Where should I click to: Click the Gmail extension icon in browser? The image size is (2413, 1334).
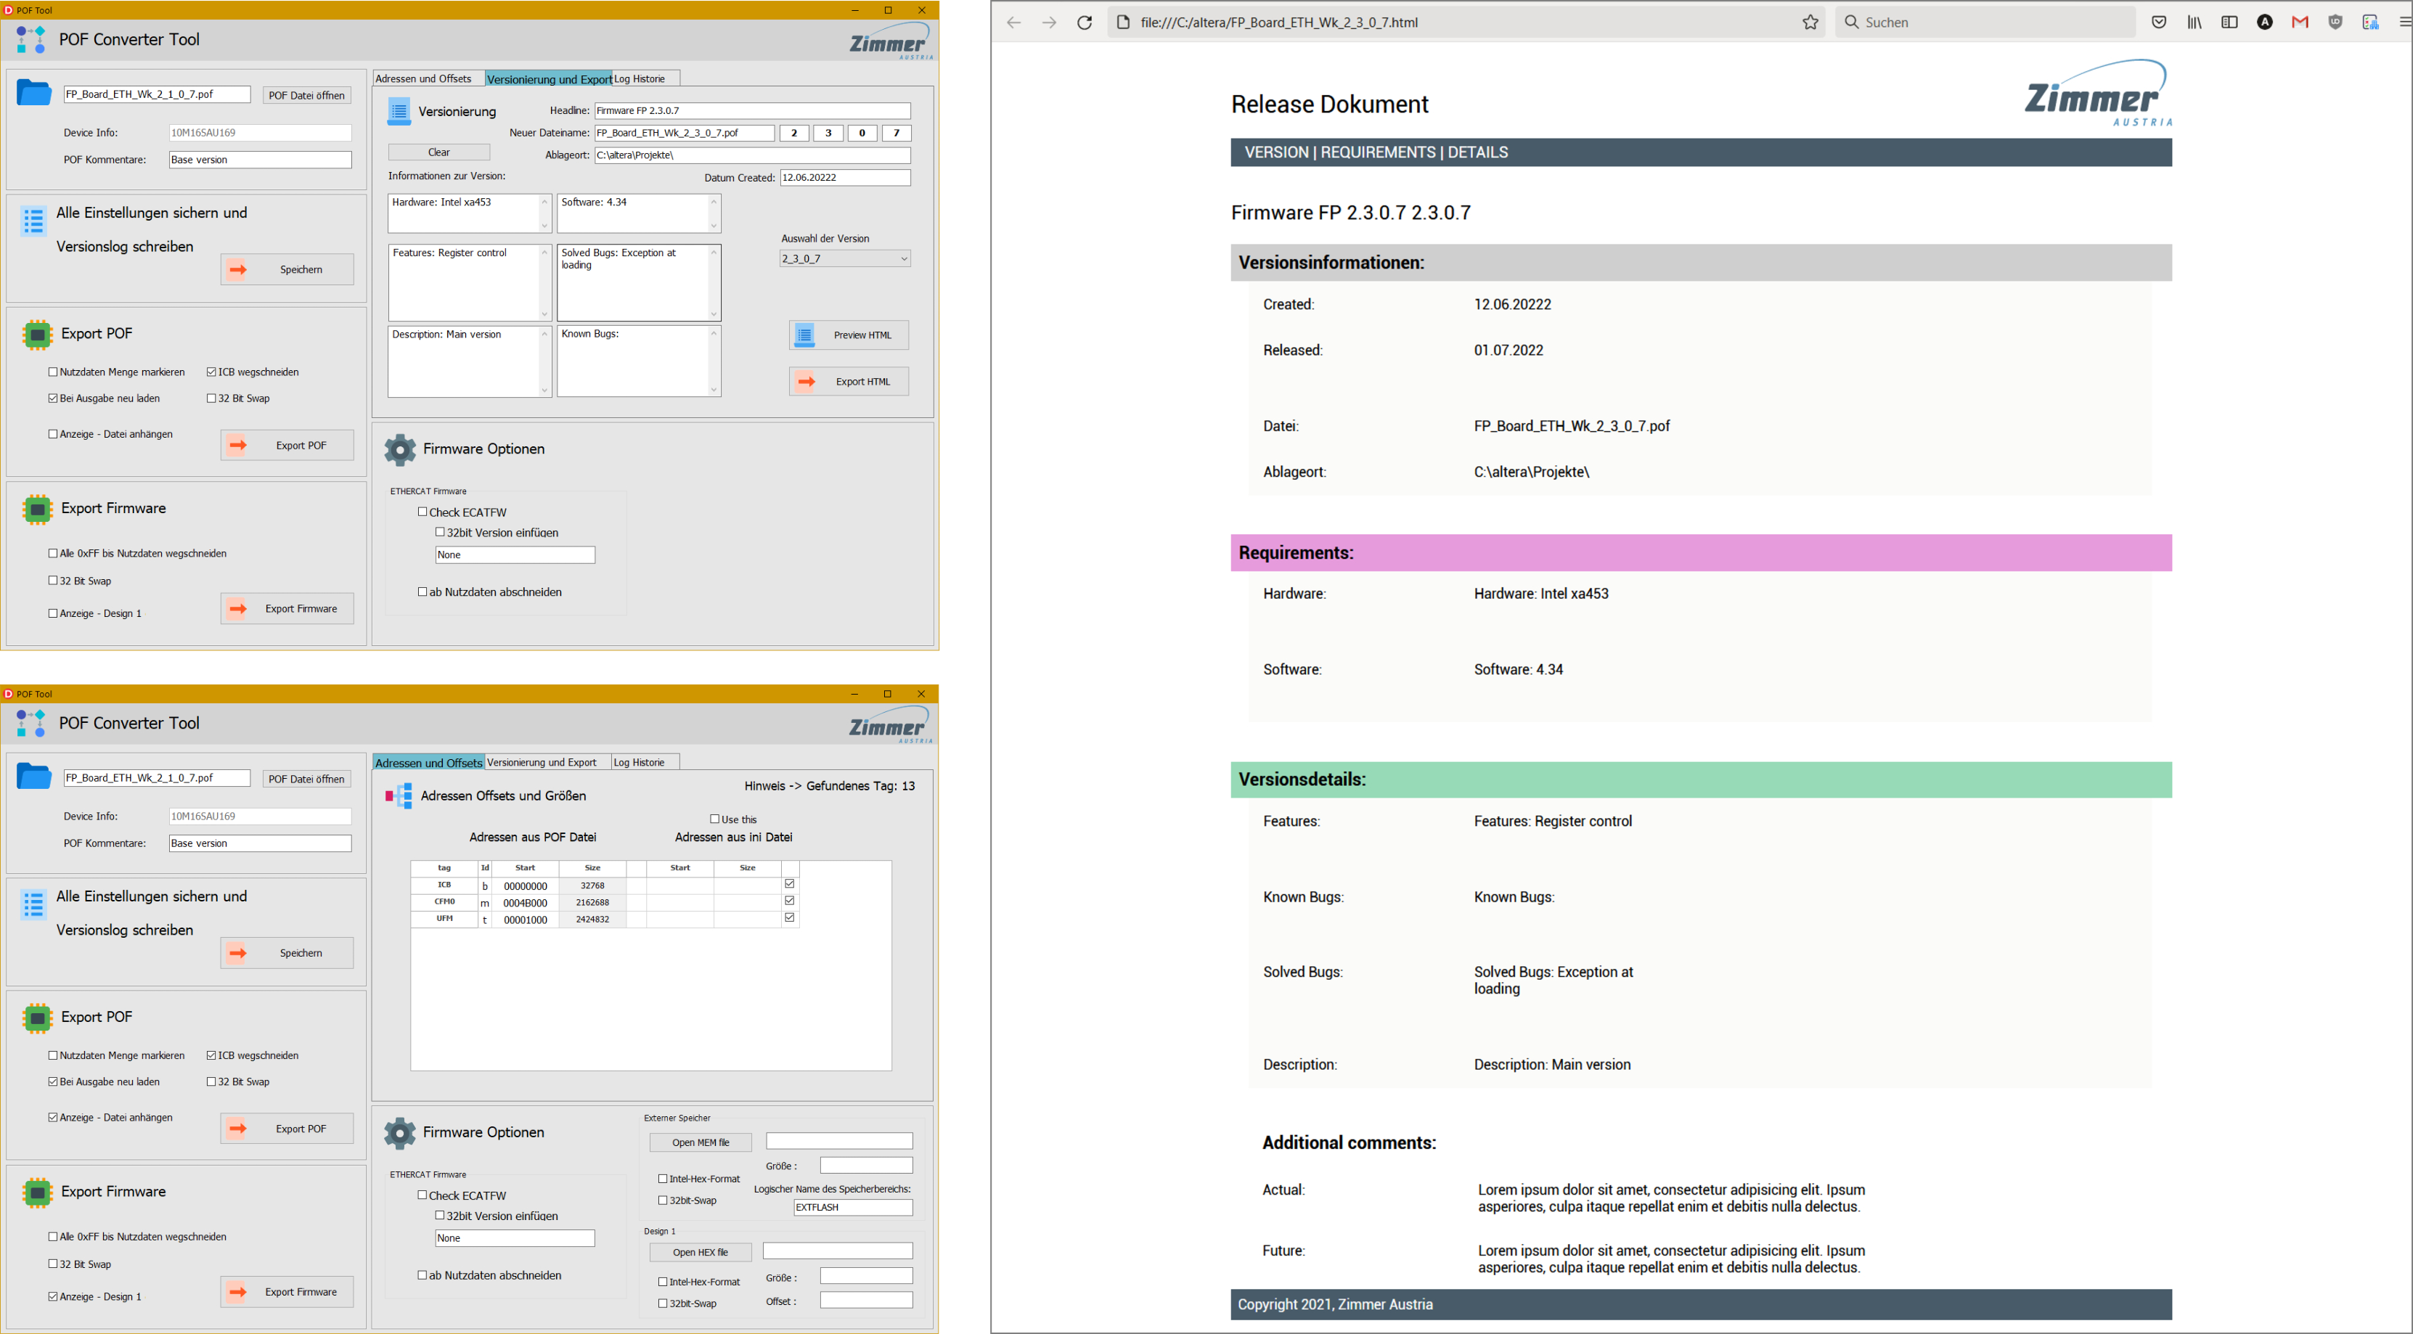(2300, 22)
